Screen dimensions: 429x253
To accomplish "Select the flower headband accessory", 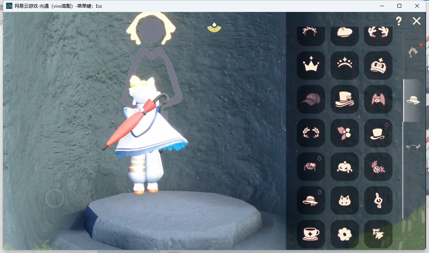I will pos(311,35).
